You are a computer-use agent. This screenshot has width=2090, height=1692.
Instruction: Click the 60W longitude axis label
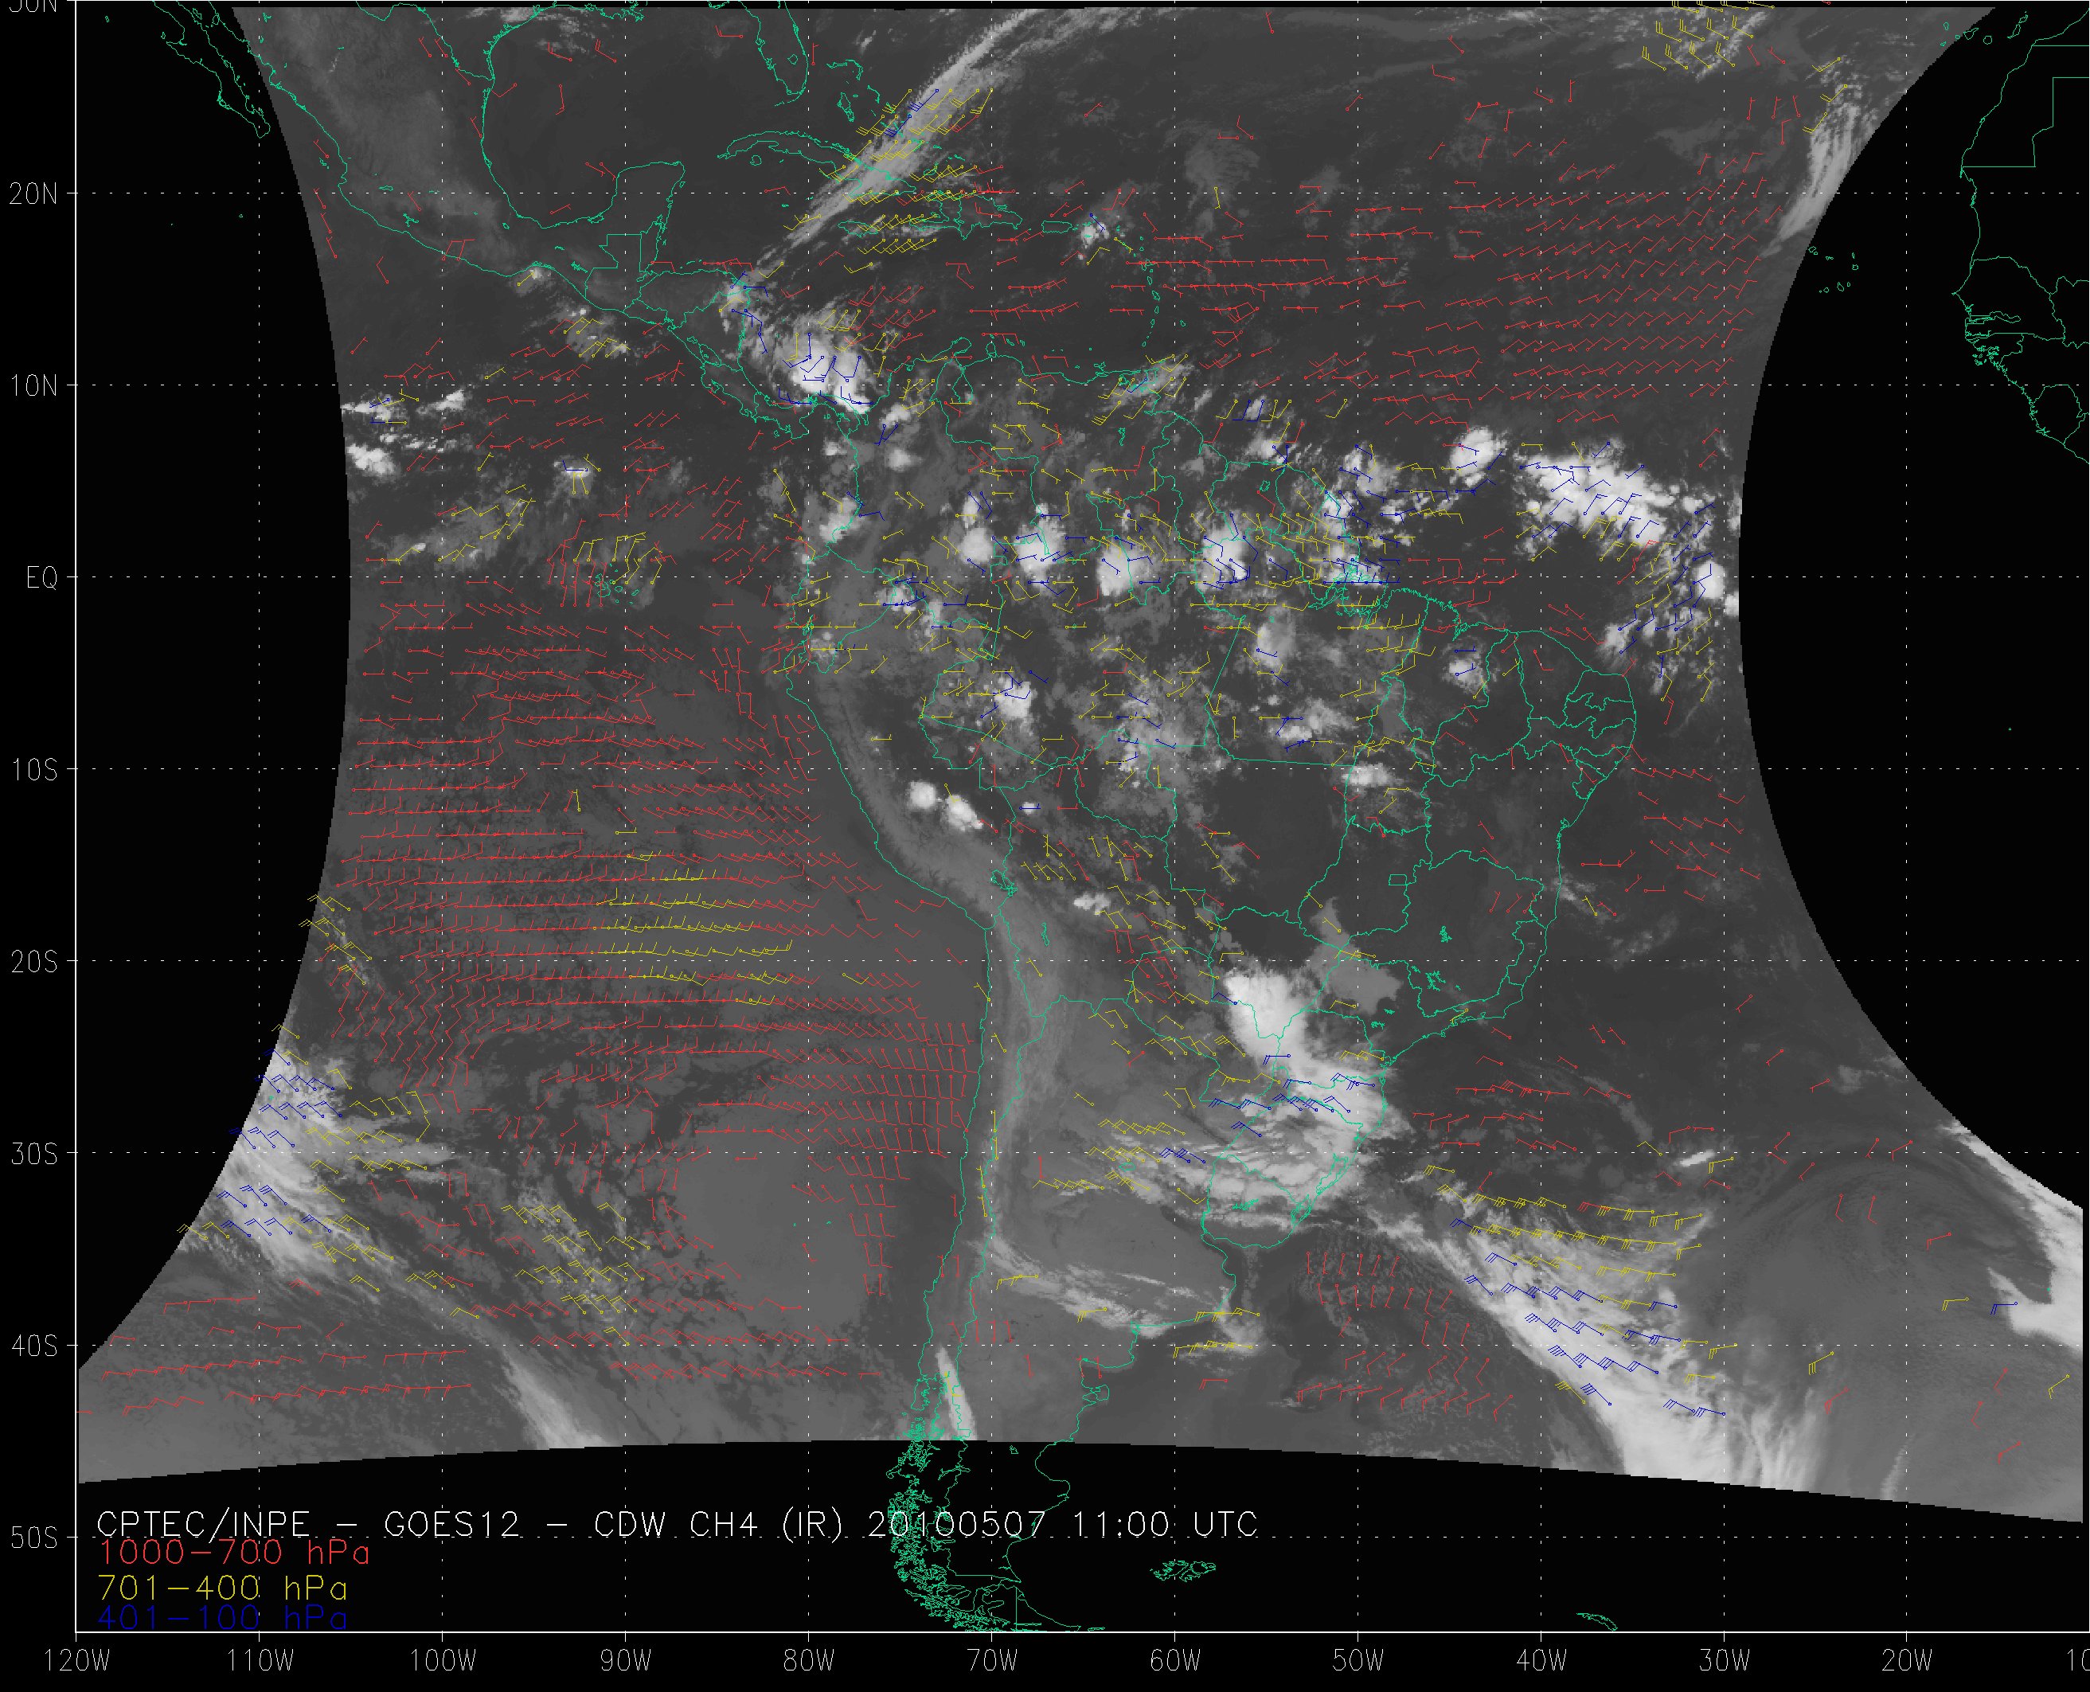point(1175,1661)
